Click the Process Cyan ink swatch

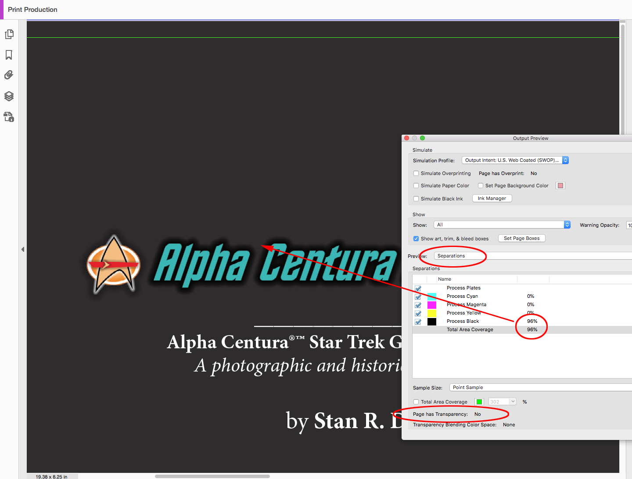(432, 297)
